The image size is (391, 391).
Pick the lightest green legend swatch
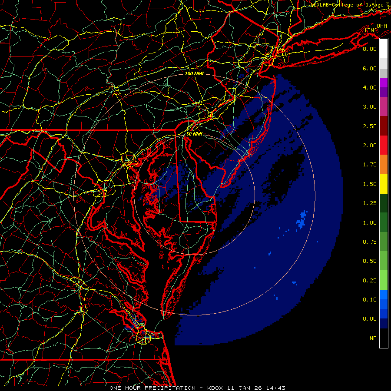(x=384, y=280)
